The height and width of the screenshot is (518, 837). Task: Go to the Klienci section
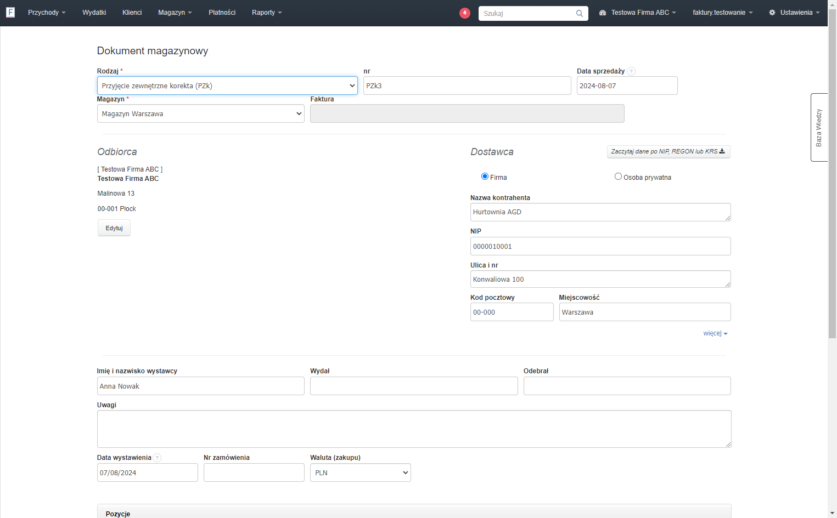pos(132,13)
